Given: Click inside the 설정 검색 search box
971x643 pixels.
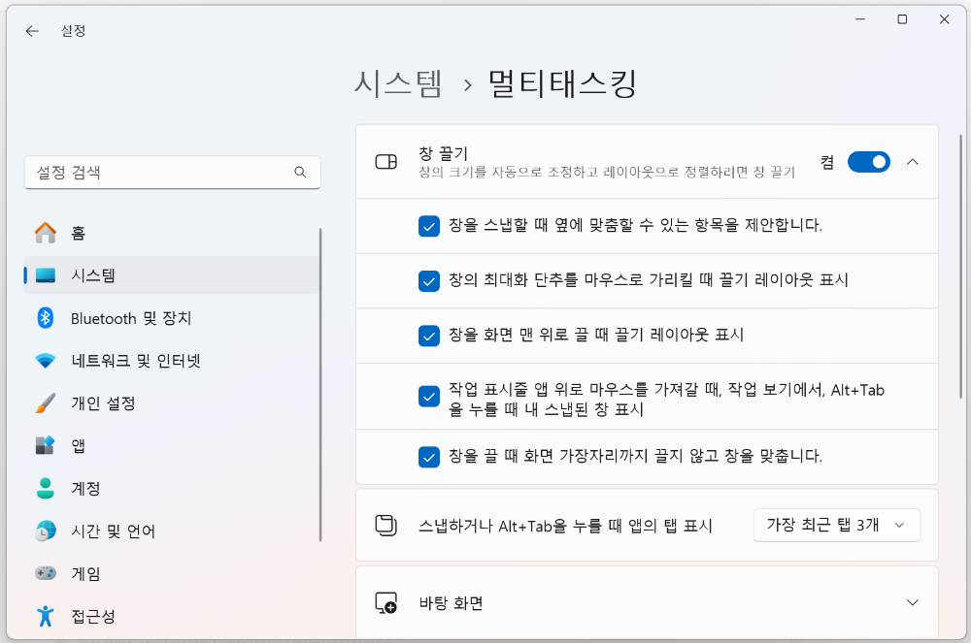Looking at the screenshot, I should click(x=160, y=172).
